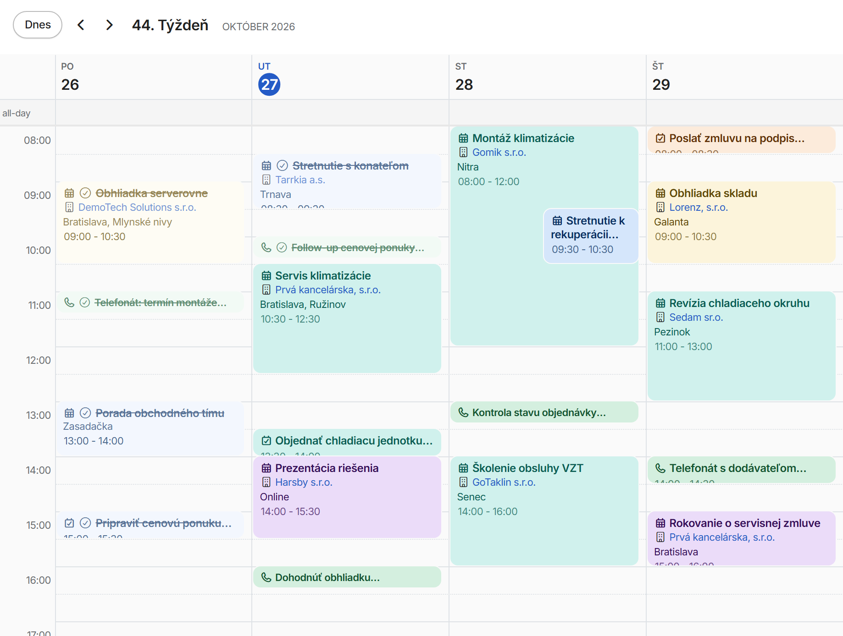
Task: Click calendar icon on Školenie obsluhy VZT
Action: click(464, 468)
